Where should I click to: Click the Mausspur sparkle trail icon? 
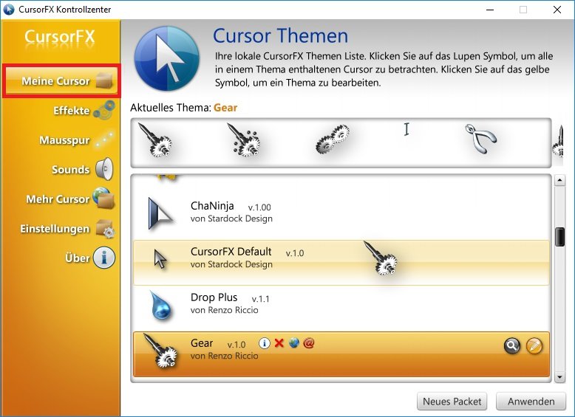[x=104, y=139]
